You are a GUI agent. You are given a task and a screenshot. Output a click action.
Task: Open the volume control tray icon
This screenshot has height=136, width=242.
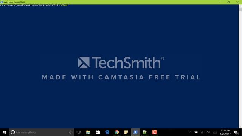208,132
